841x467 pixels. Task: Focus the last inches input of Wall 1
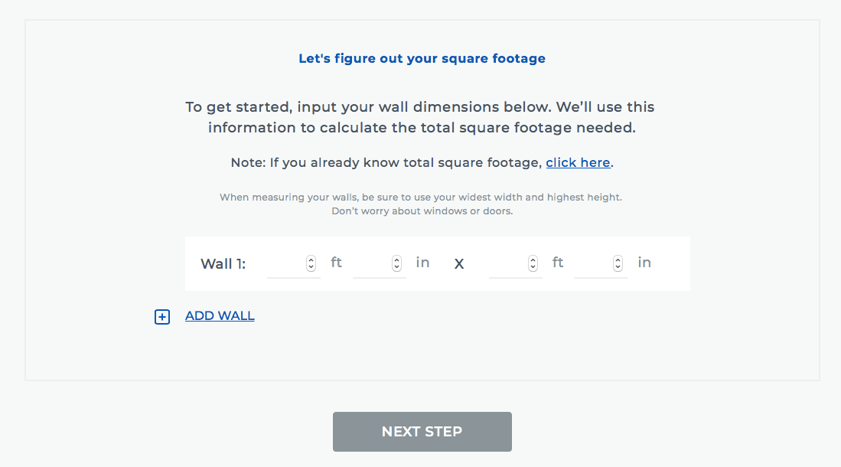point(592,263)
